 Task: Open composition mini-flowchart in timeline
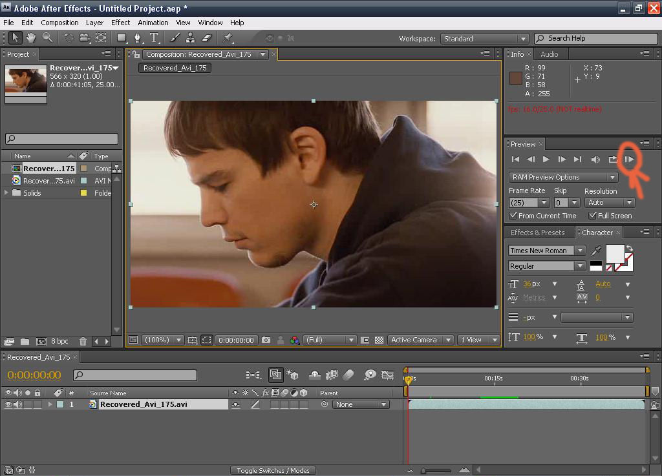pyautogui.click(x=253, y=375)
